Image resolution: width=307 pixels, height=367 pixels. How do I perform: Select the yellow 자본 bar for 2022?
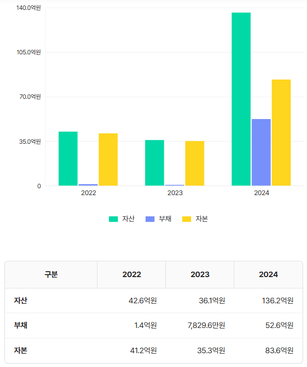108,160
